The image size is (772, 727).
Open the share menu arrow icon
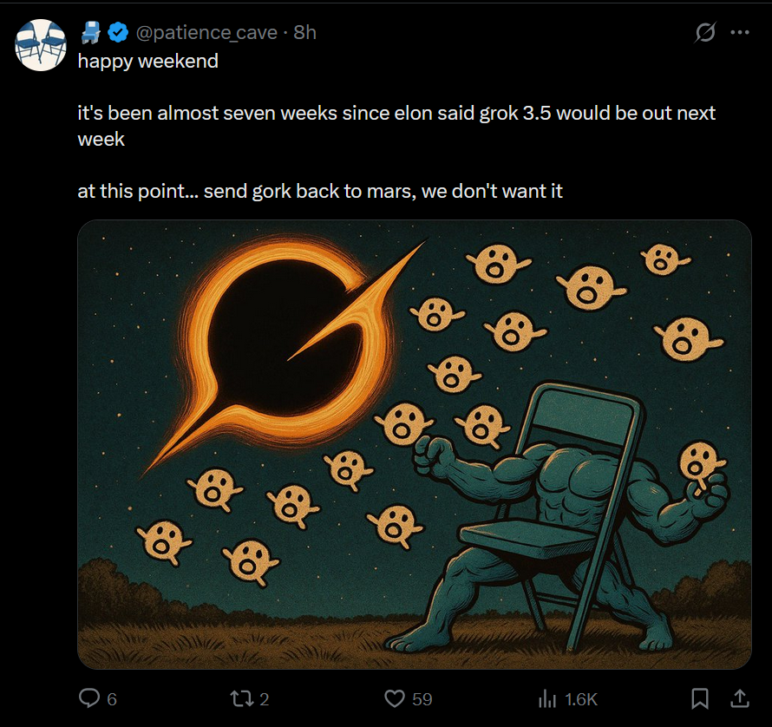[x=740, y=698]
